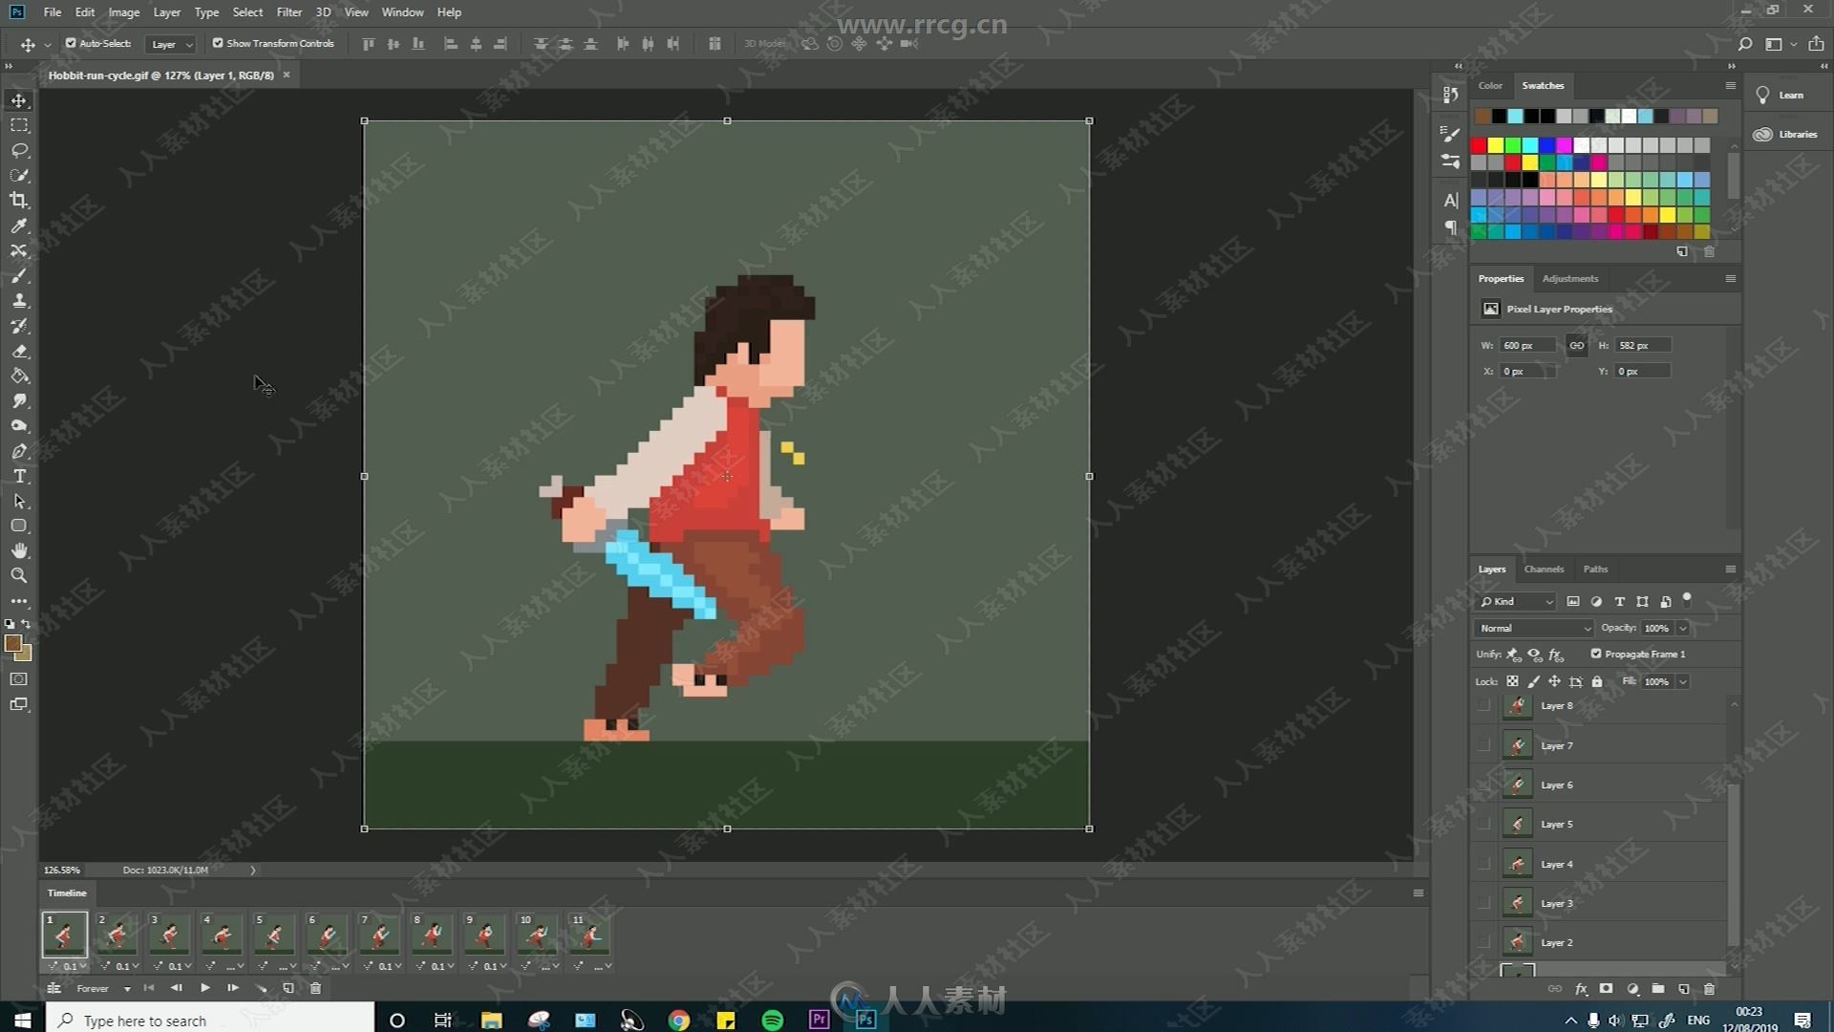Viewport: 1834px width, 1032px height.
Task: Go to the next frame
Action: pos(232,988)
